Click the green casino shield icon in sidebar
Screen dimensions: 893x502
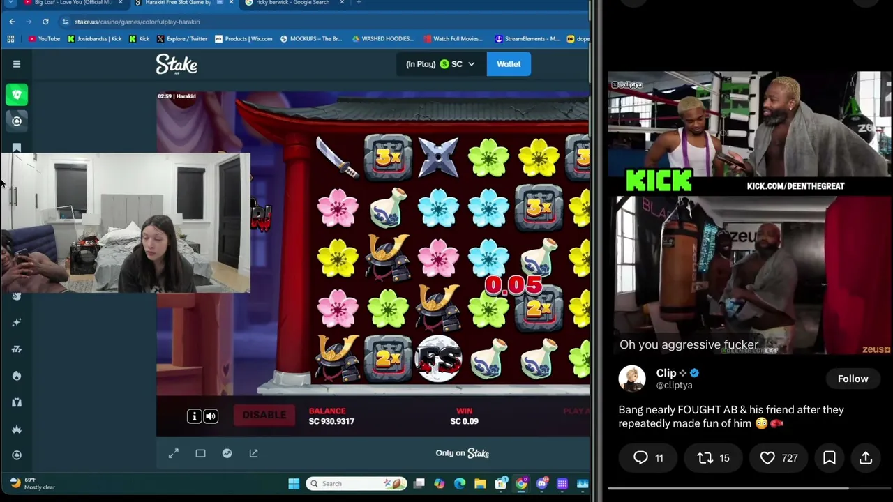point(17,94)
